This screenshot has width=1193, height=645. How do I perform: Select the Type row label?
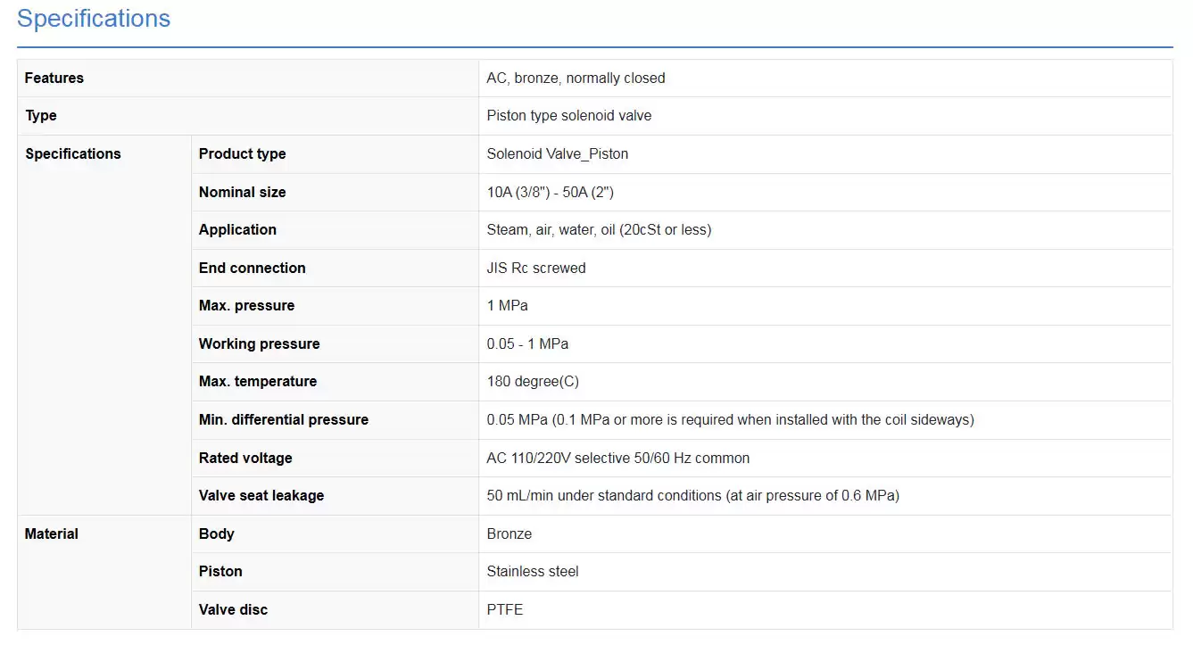tap(41, 116)
